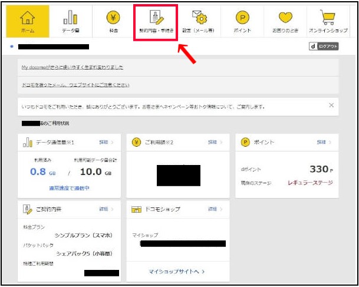Select the 料金 yen tab

tap(113, 21)
